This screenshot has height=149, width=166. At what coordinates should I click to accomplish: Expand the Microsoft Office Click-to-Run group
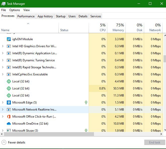pyautogui.click(x=3, y=117)
